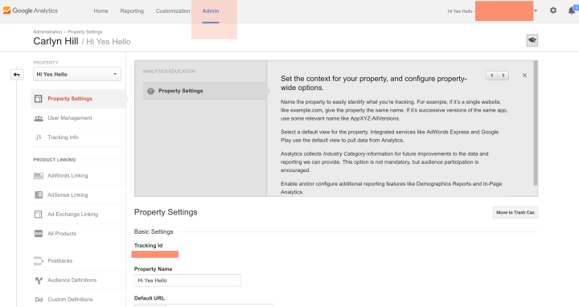Click the info icon beside Property Settings
The image size is (579, 307).
tap(150, 91)
